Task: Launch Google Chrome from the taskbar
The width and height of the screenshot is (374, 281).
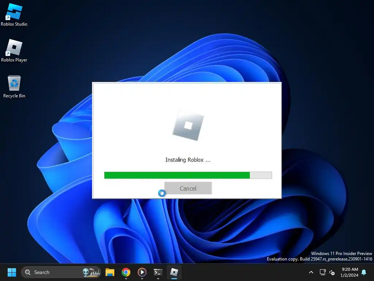Action: tap(126, 272)
